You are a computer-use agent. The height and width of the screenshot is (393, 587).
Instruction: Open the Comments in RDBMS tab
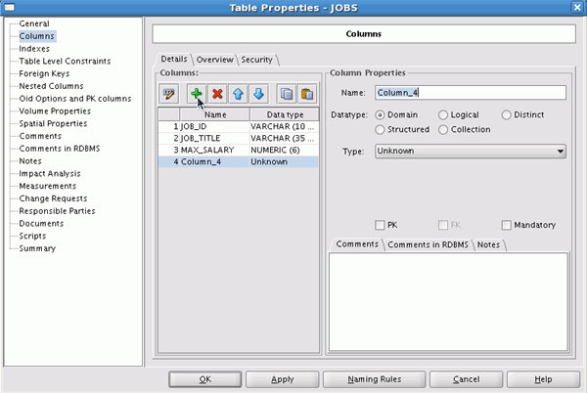[428, 244]
